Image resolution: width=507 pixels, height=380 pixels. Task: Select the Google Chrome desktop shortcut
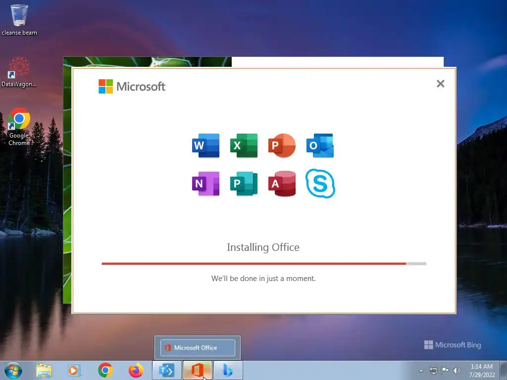click(x=19, y=127)
